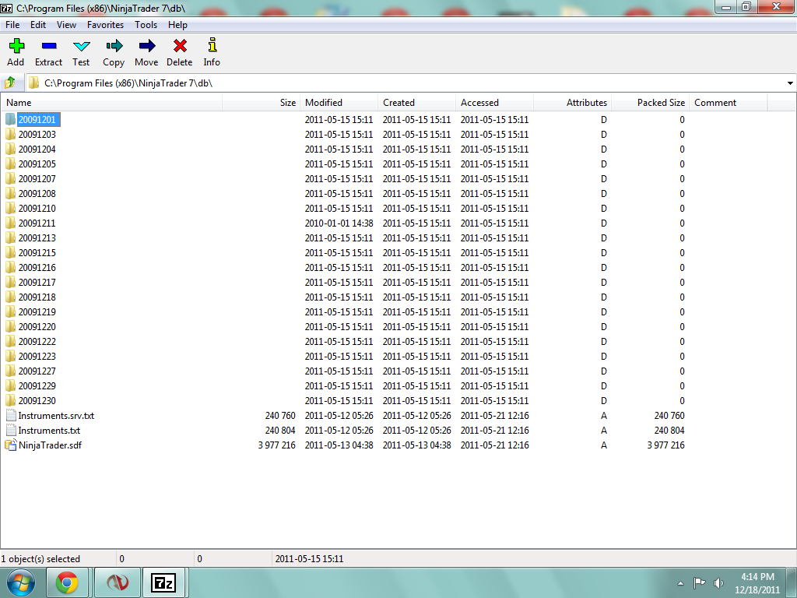
Task: Select folder name 20091227
Action: tap(37, 371)
